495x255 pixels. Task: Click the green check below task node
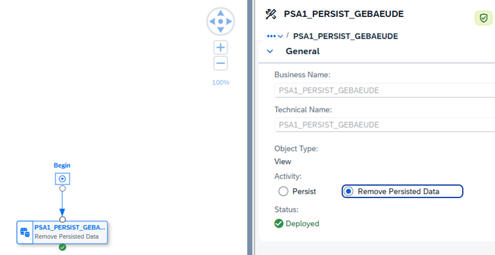(x=62, y=247)
